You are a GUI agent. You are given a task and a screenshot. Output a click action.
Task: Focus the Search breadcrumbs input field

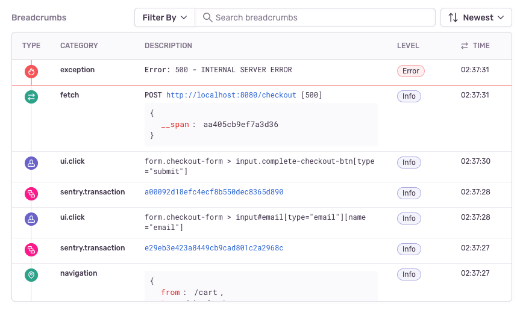319,17
